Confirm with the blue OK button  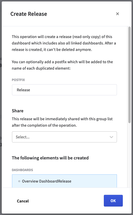point(113,201)
